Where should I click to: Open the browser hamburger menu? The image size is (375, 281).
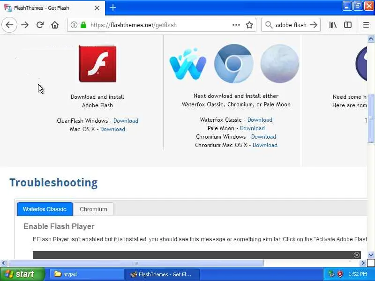(x=366, y=25)
